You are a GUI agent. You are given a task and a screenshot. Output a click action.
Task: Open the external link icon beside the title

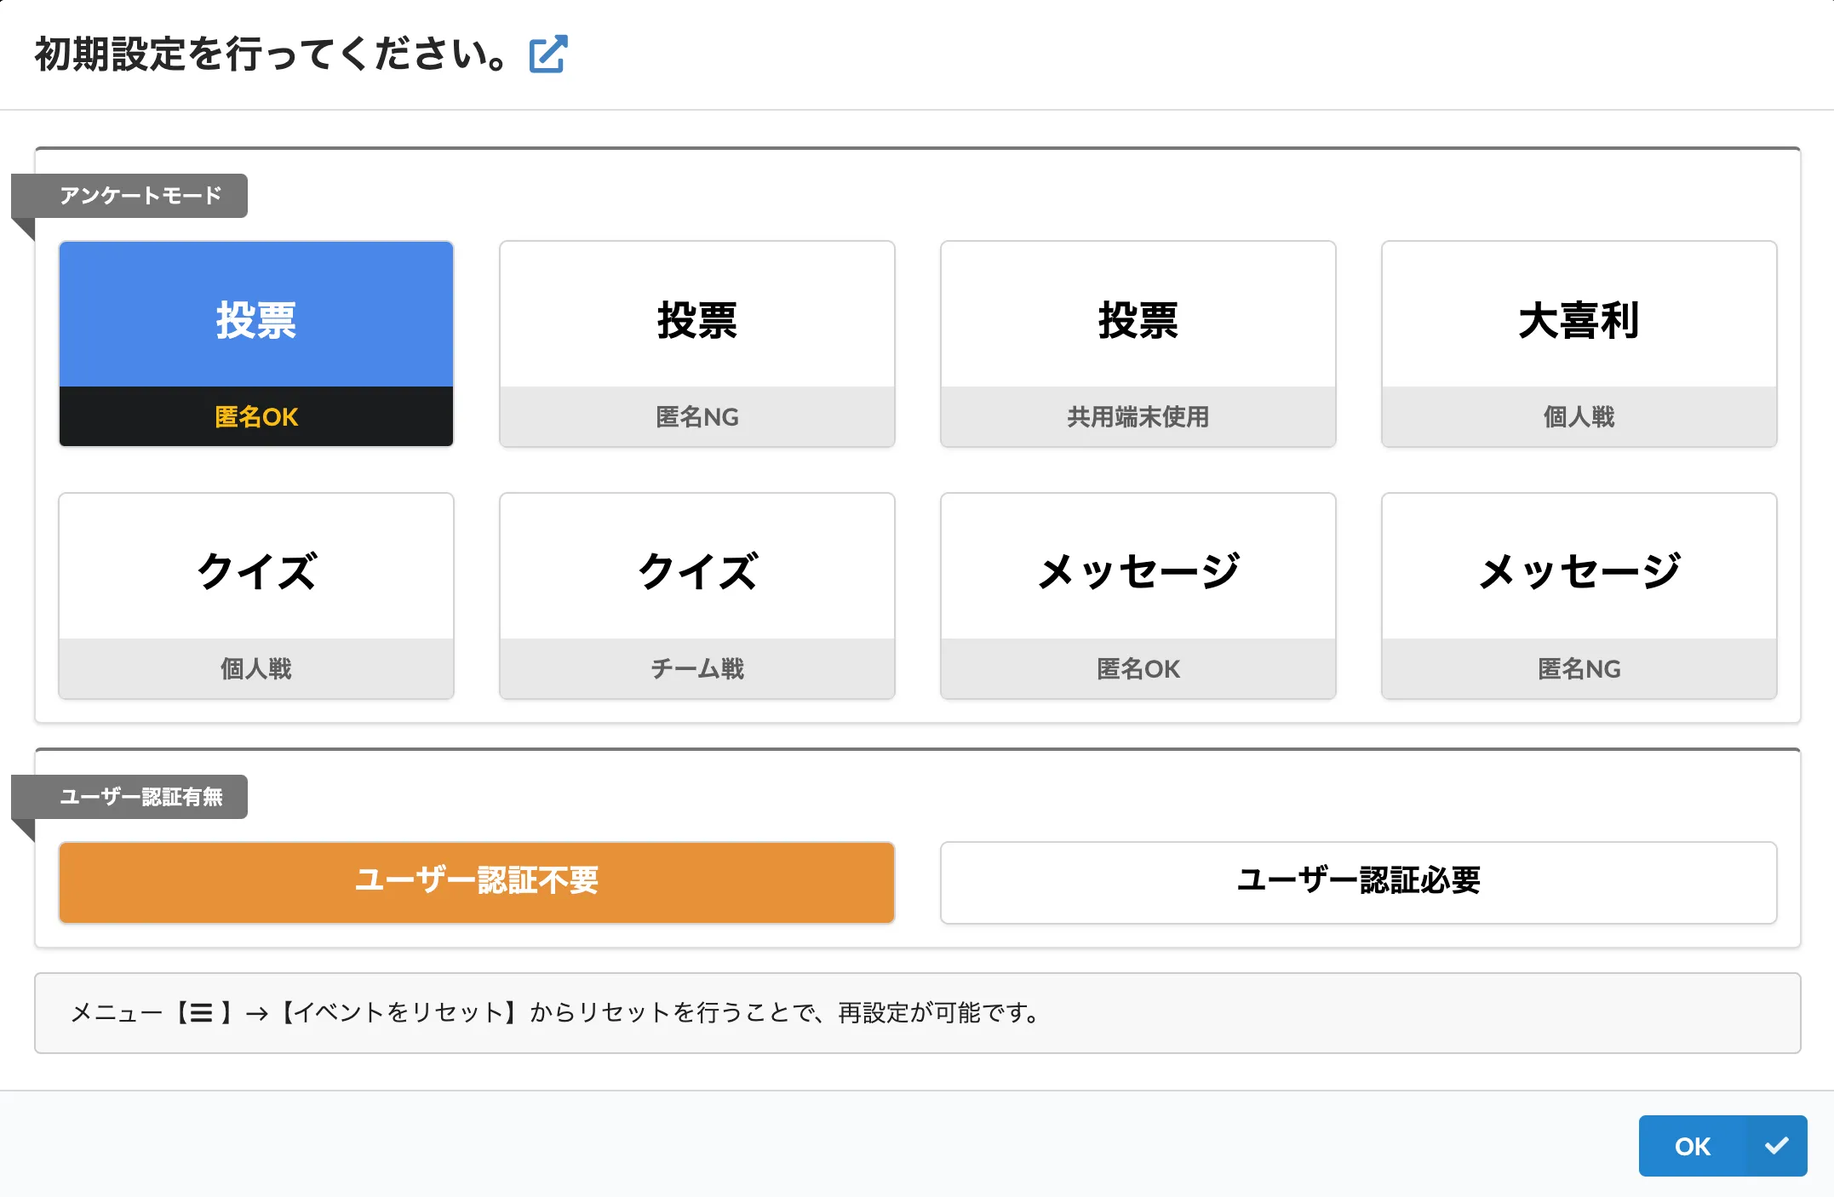547,54
